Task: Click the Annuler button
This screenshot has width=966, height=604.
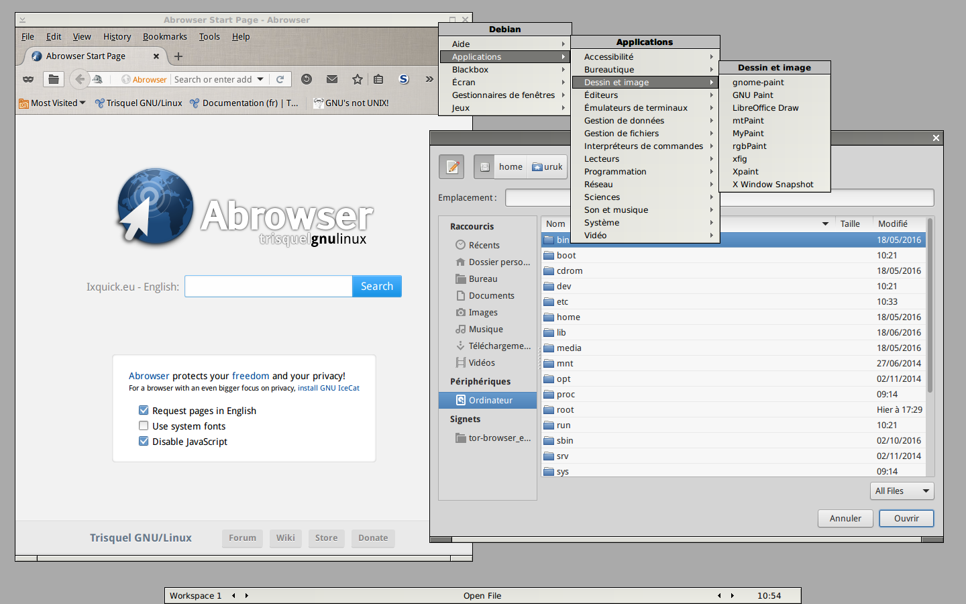Action: click(845, 518)
